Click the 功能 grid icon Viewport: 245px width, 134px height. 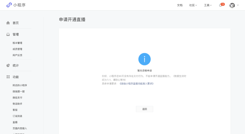click(8, 77)
